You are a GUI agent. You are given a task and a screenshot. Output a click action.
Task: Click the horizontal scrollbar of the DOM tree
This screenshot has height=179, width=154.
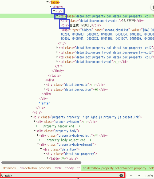(x=41, y=162)
